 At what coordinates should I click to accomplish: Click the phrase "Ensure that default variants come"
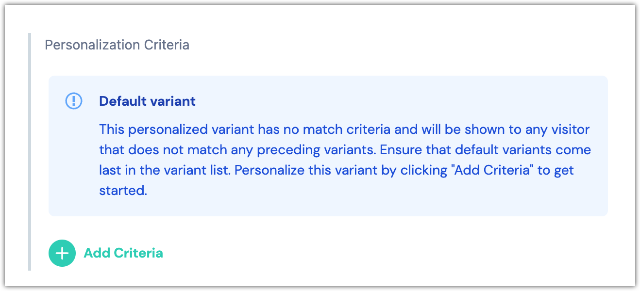(x=485, y=150)
